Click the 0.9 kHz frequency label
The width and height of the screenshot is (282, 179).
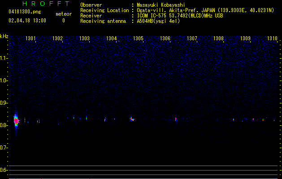4,103
